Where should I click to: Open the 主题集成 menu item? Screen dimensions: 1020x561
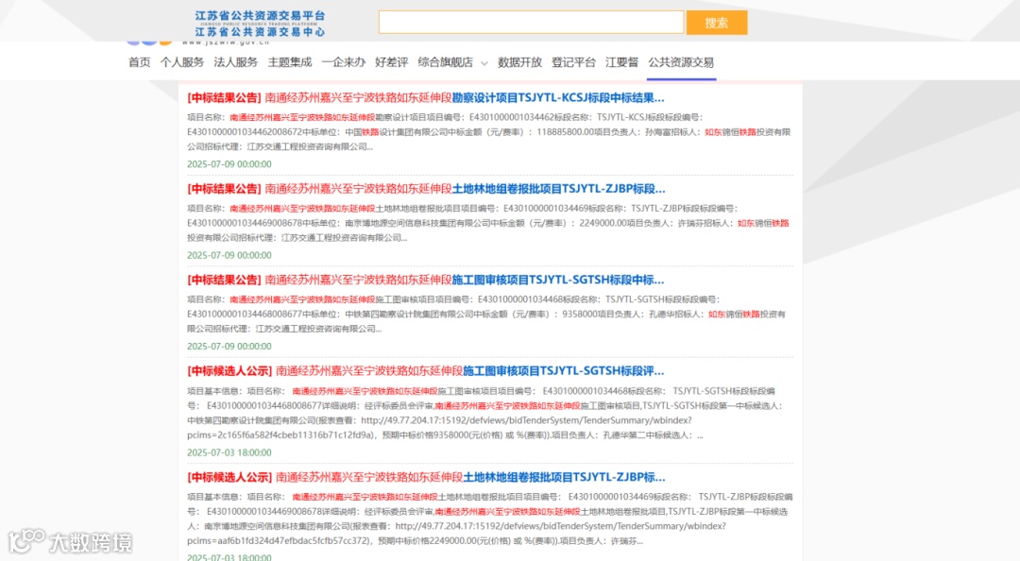point(290,62)
